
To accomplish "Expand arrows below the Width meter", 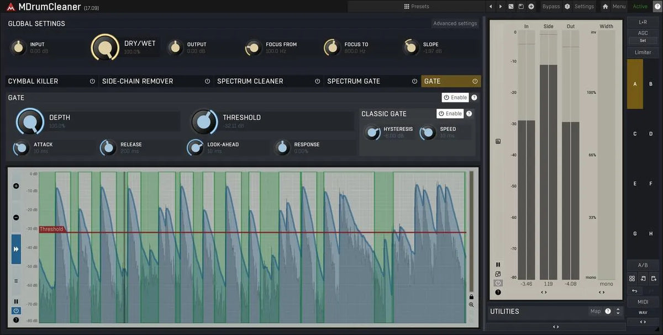I will [x=601, y=292].
